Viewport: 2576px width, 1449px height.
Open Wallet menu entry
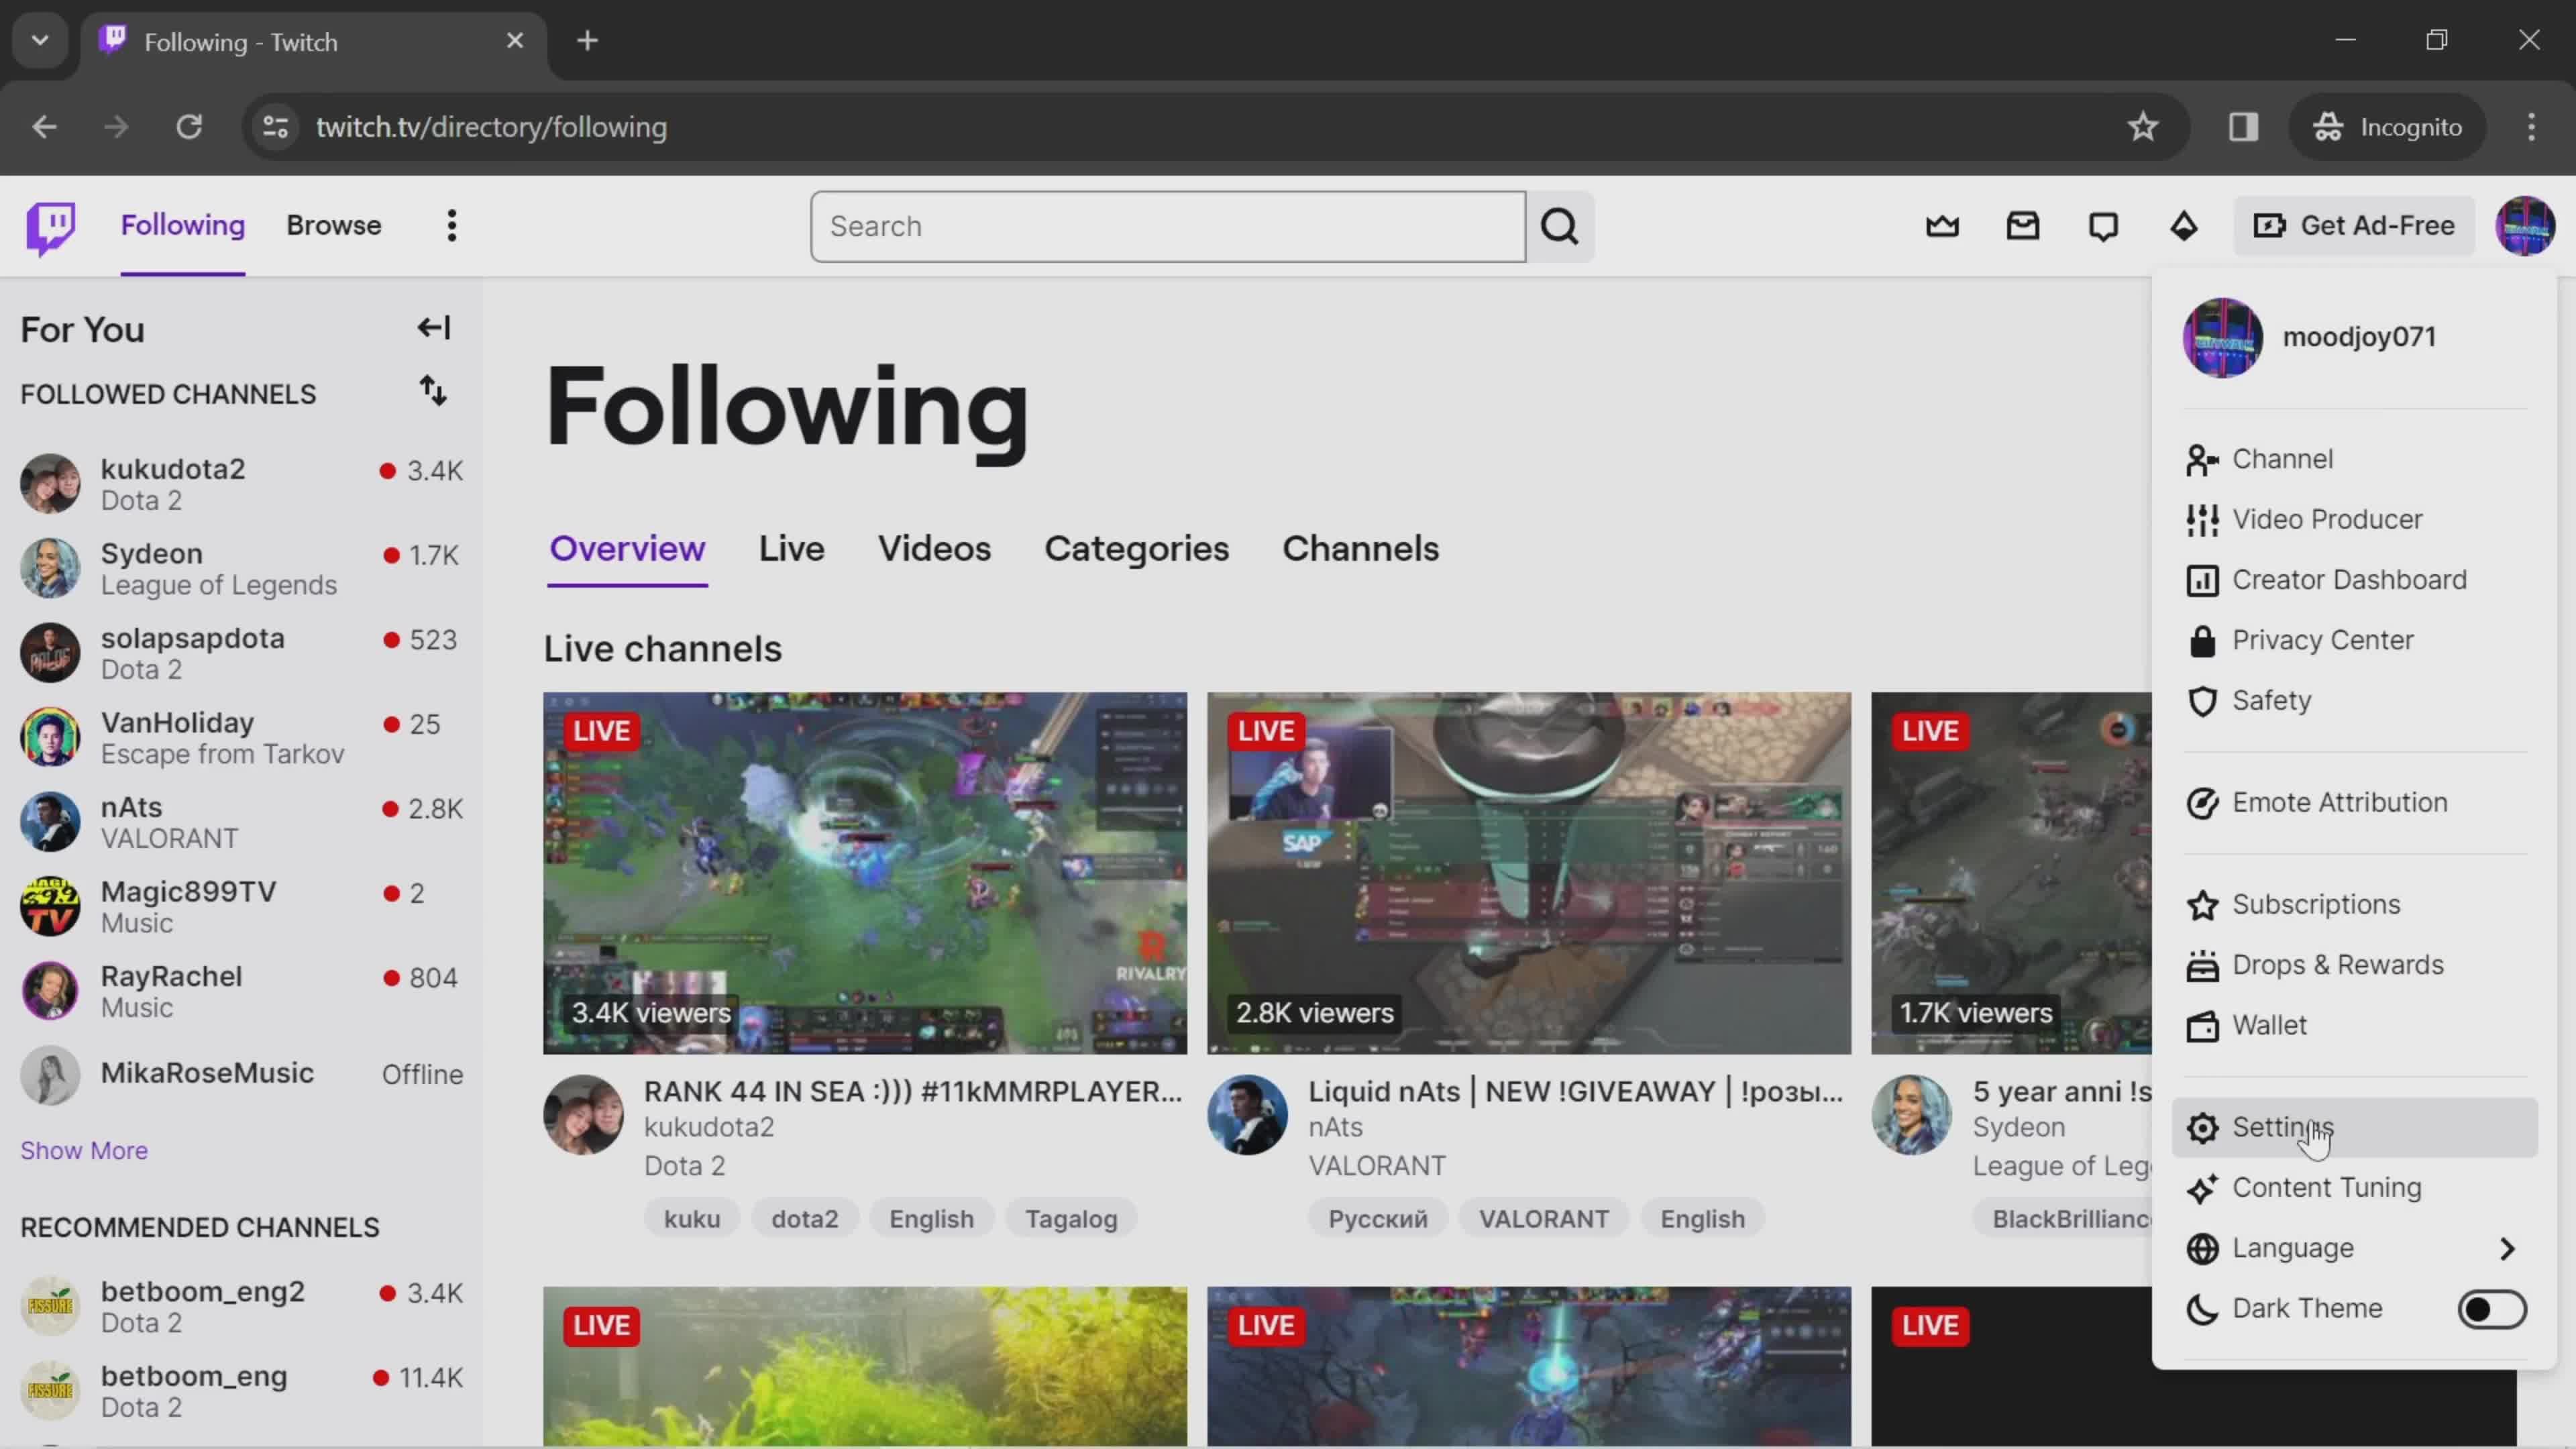[x=2355, y=1026]
